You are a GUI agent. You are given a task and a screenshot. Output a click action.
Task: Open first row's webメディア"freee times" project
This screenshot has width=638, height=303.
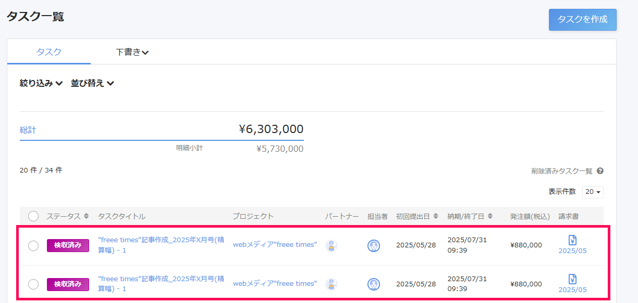[275, 245]
